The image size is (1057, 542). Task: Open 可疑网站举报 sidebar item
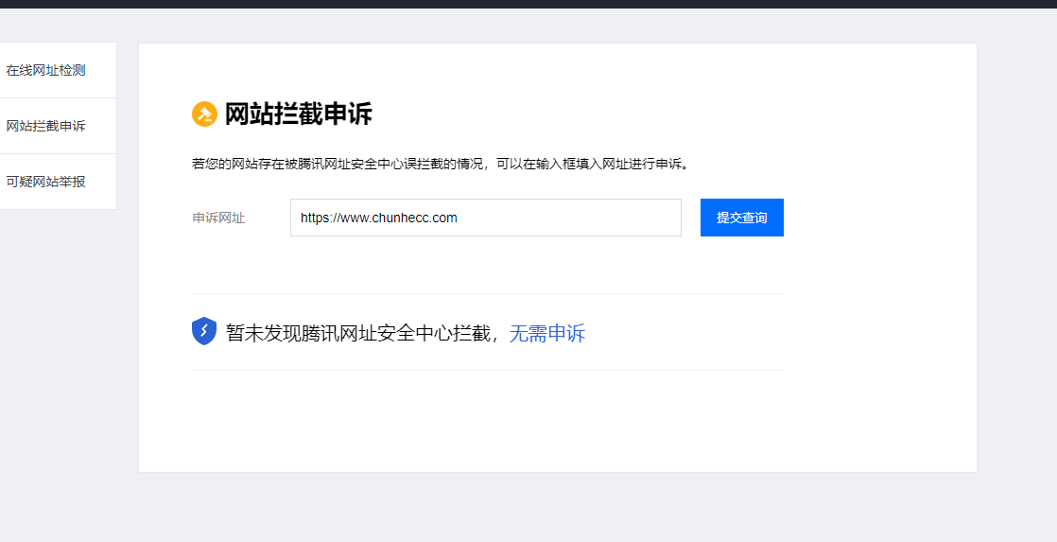[45, 182]
